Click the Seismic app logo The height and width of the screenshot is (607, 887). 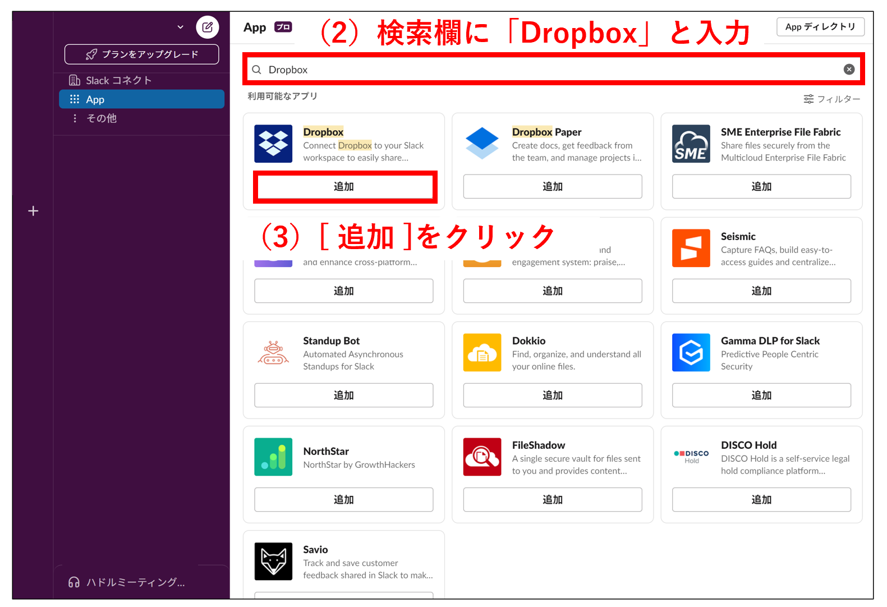coord(691,248)
